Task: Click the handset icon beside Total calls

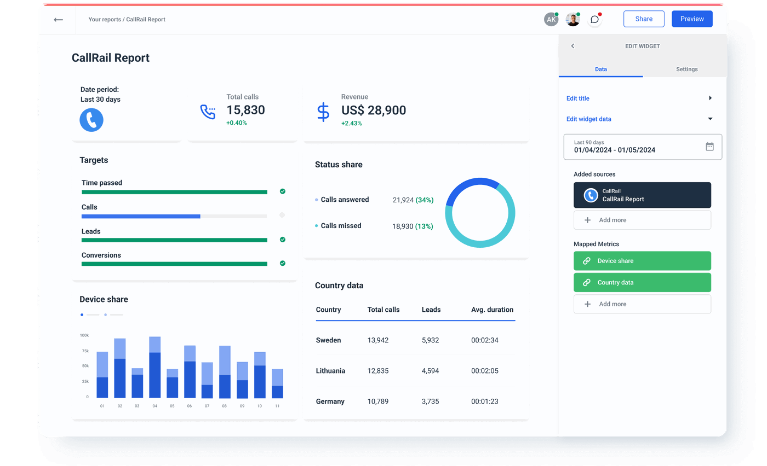Action: click(208, 111)
